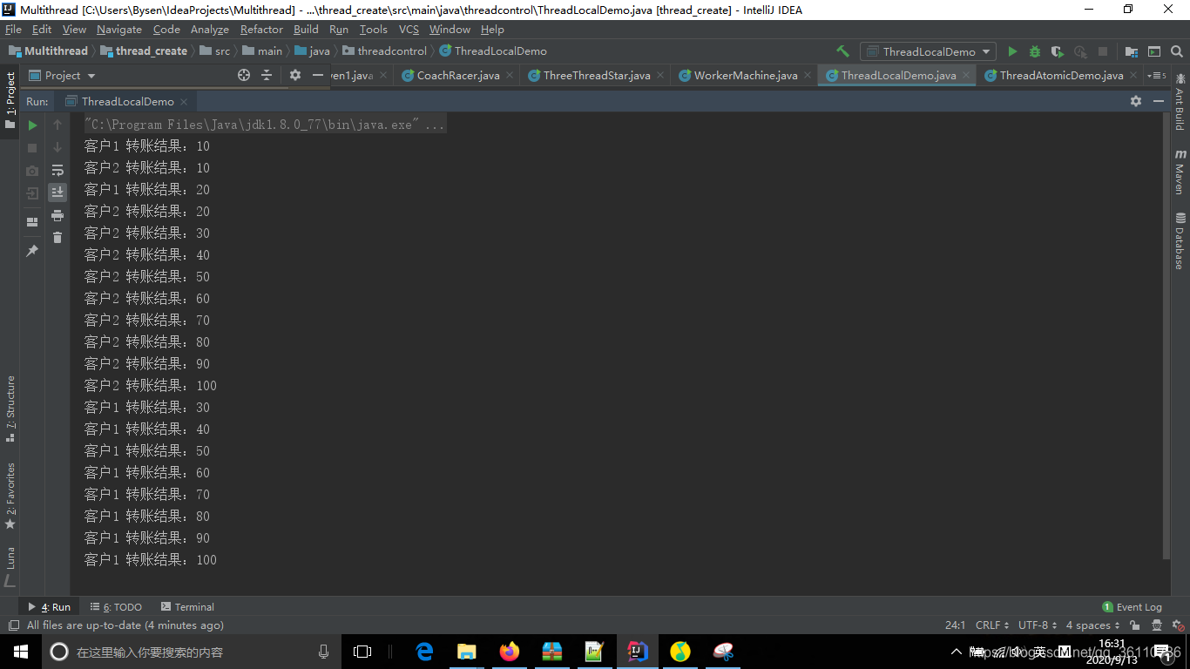This screenshot has width=1190, height=669.
Task: Open Firefox from the taskbar
Action: pos(509,652)
